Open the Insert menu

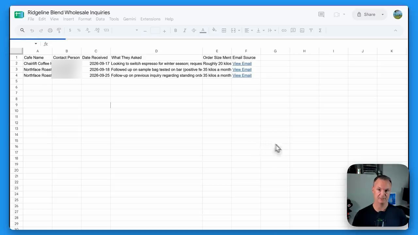(x=69, y=19)
